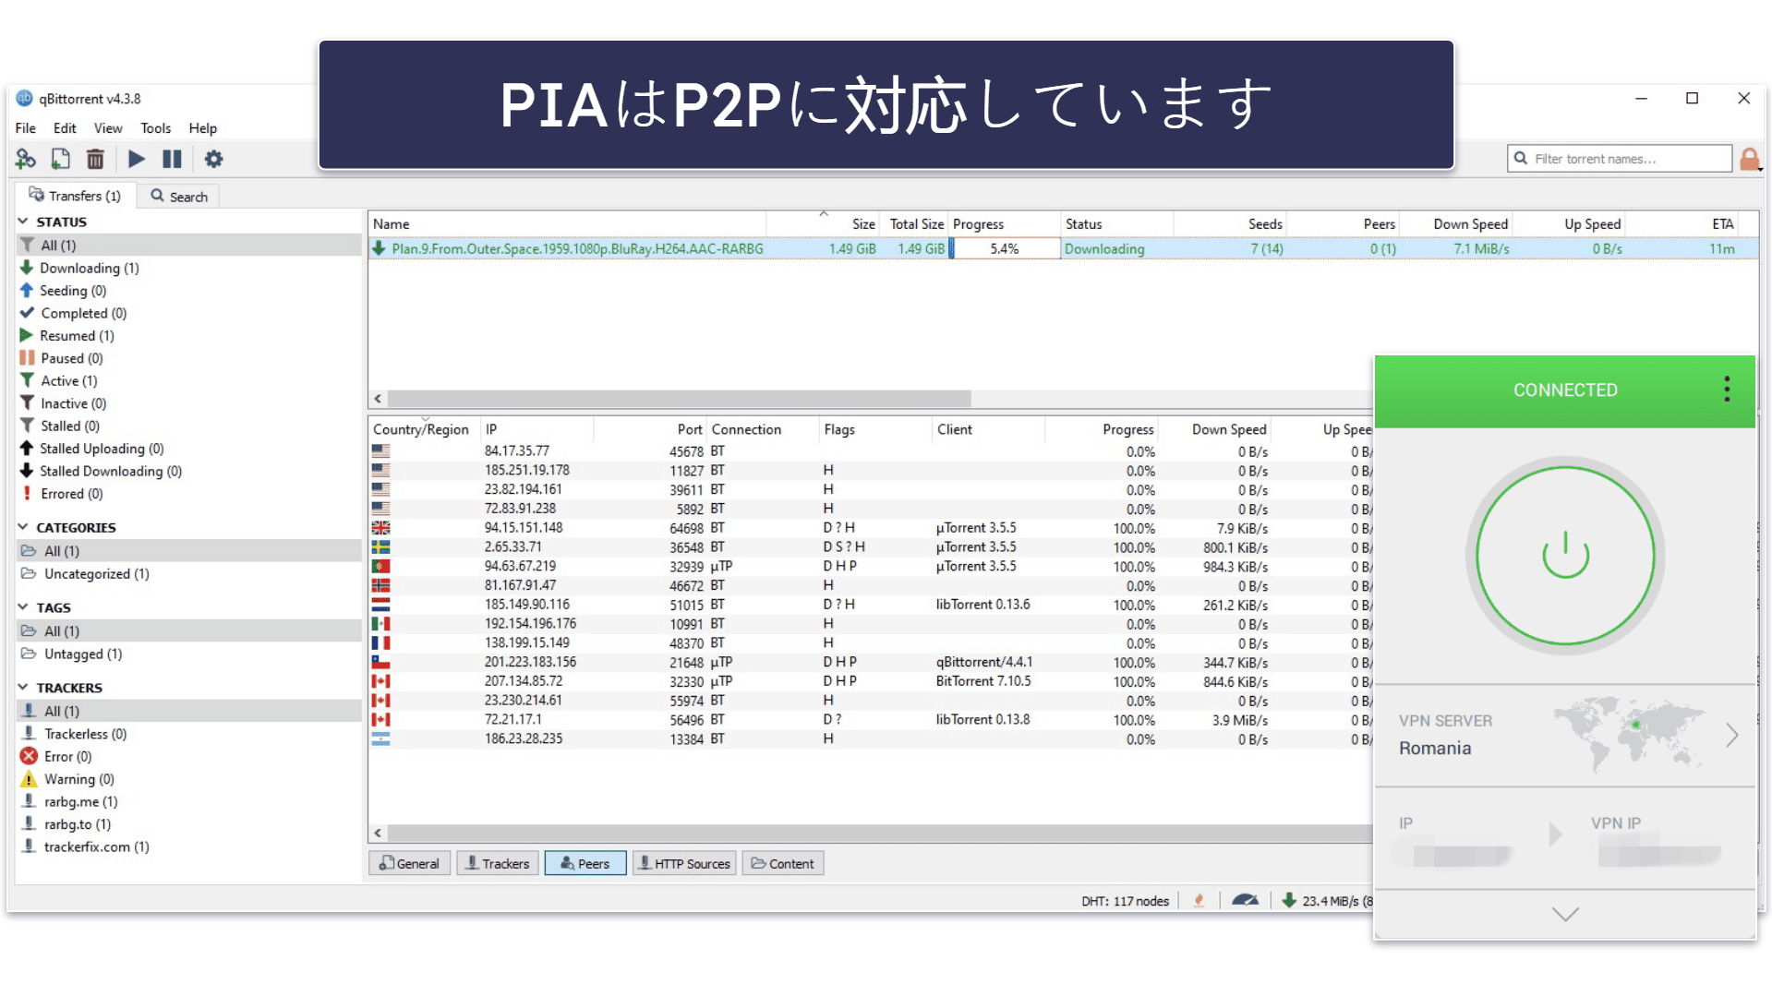Collapse the TRACKERS sidebar section
1772x996 pixels.
point(23,688)
